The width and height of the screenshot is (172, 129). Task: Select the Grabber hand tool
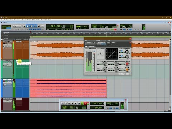click(x=35, y=26)
